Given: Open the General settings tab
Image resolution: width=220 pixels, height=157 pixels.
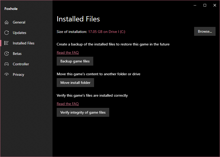Looking at the screenshot, I should [19, 22].
